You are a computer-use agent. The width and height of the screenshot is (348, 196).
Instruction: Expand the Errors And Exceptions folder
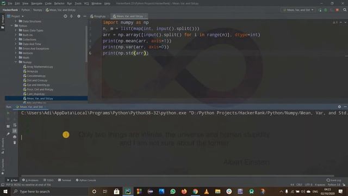click(16, 48)
